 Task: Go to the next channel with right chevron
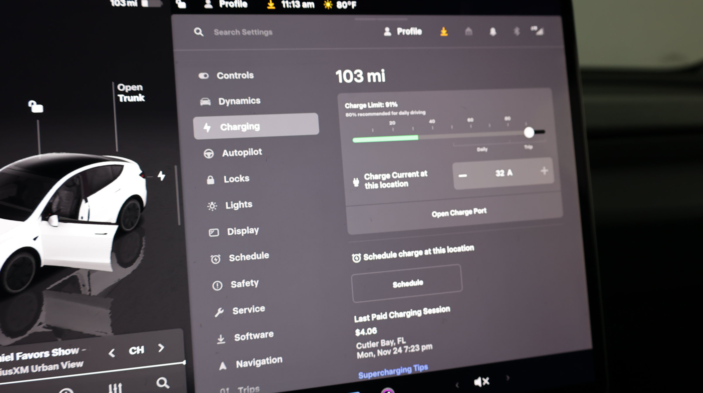[x=161, y=348]
